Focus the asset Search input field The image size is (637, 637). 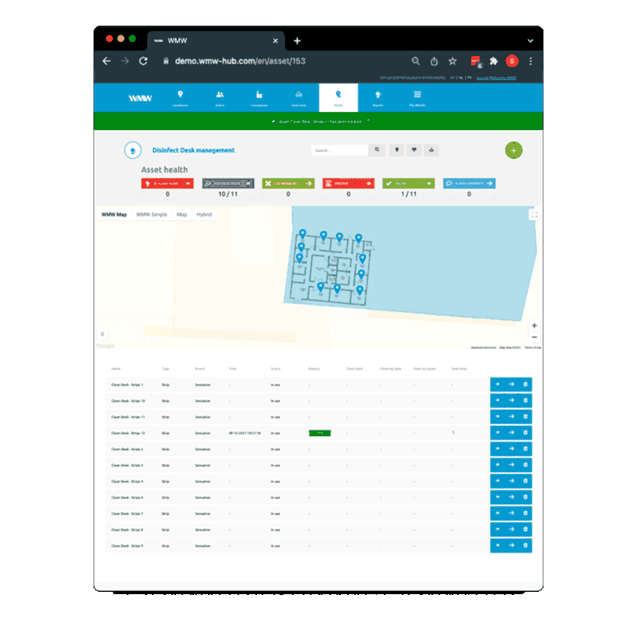coord(340,150)
